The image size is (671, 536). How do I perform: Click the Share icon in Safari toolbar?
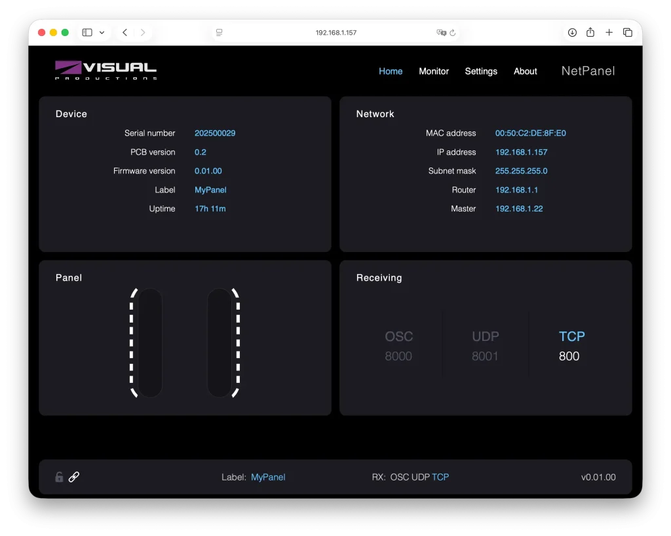click(x=590, y=33)
